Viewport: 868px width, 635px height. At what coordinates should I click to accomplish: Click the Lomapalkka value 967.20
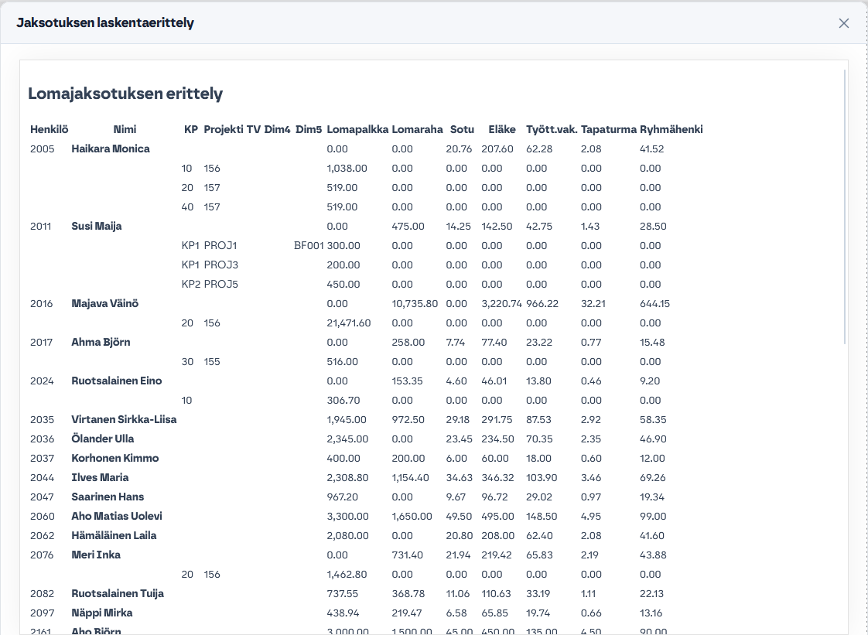pyautogui.click(x=342, y=497)
